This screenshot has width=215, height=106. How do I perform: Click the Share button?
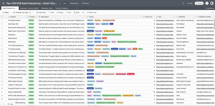199,3
